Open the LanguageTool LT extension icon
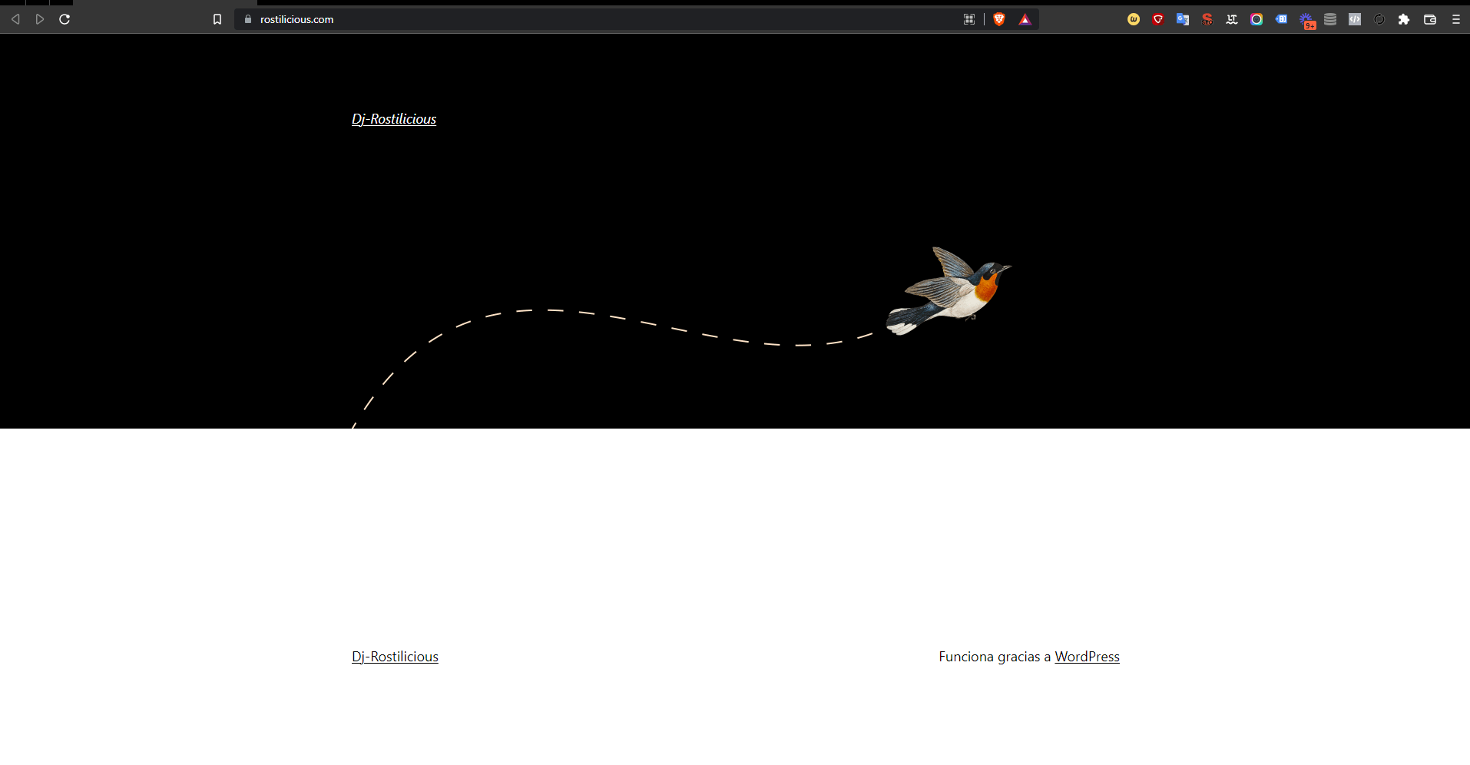1470x765 pixels. [1232, 19]
